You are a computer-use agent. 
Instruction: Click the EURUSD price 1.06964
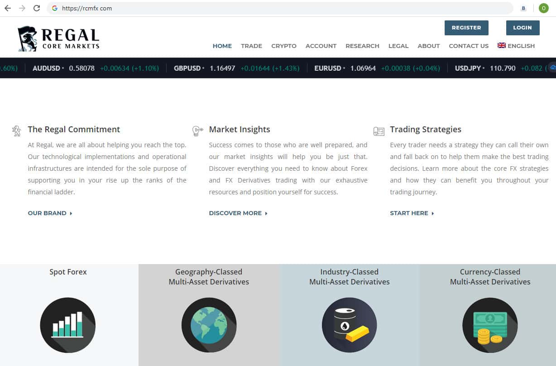pos(363,68)
